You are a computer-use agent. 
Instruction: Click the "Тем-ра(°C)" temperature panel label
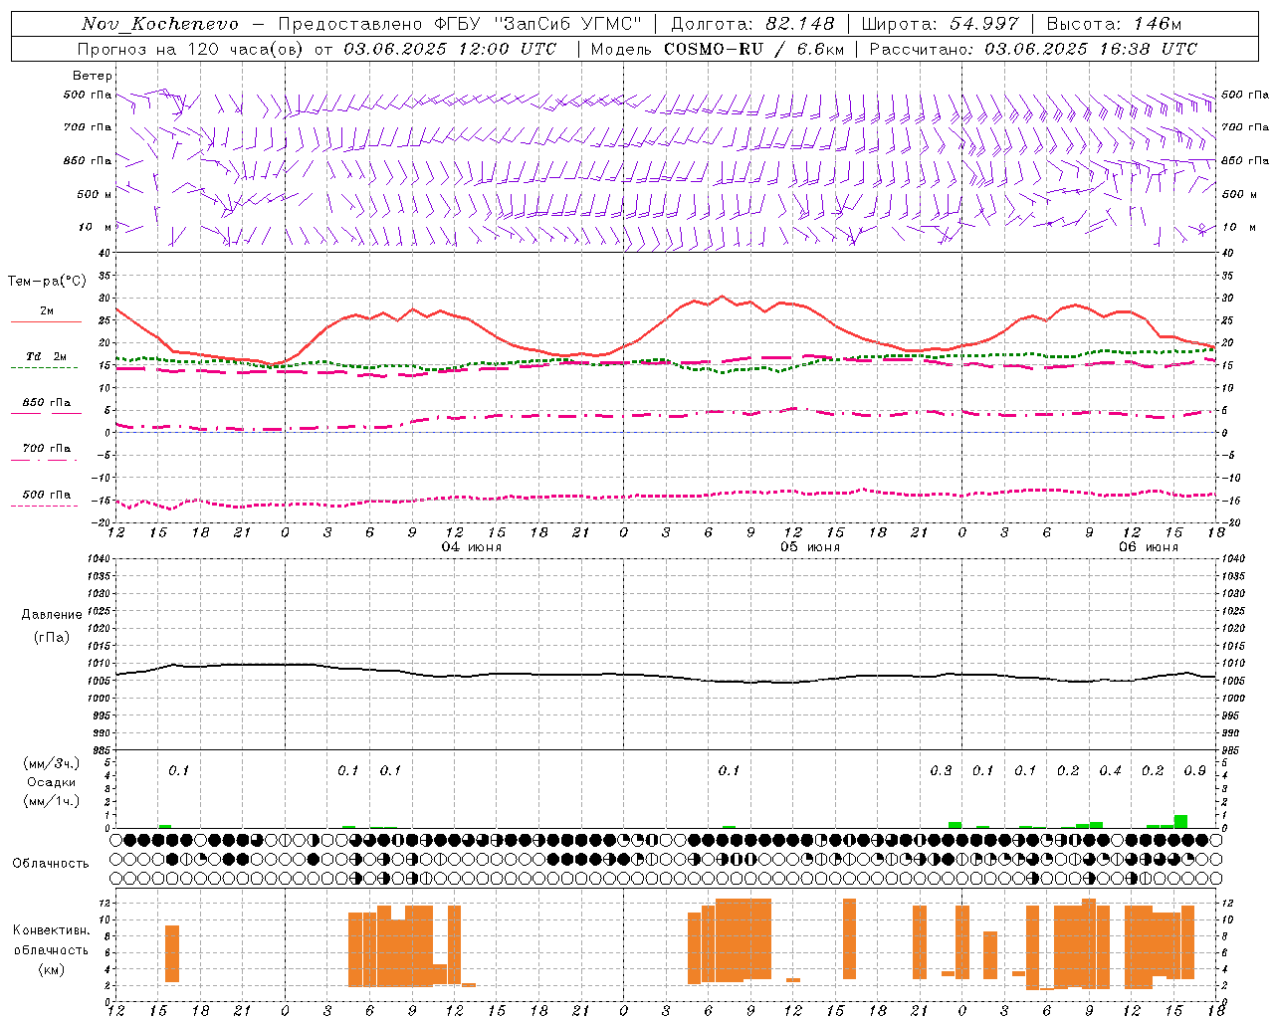coord(47,282)
